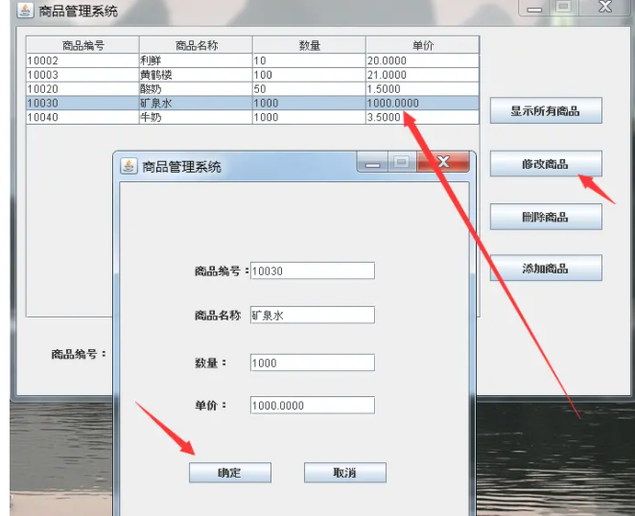
Task: Click the quantity cell in the 黄鹤楼 row
Action: point(310,75)
